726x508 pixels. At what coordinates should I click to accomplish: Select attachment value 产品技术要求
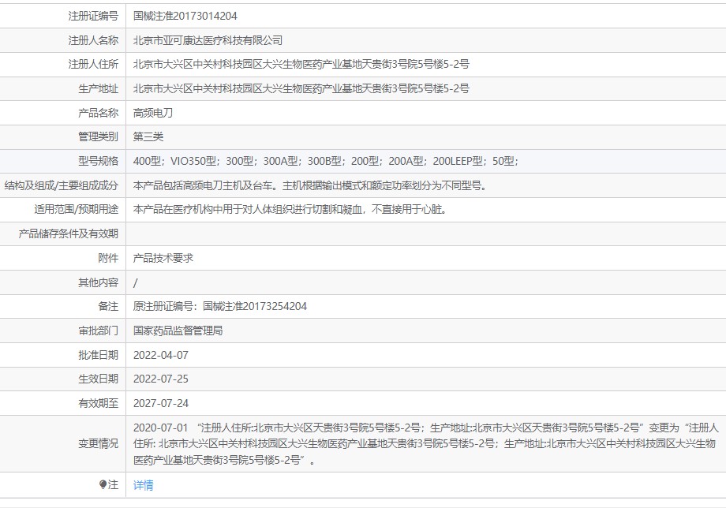[x=163, y=258]
